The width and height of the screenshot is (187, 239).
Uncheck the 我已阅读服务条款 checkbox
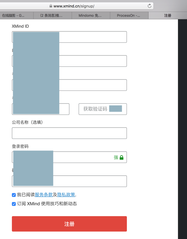[x=14, y=195]
